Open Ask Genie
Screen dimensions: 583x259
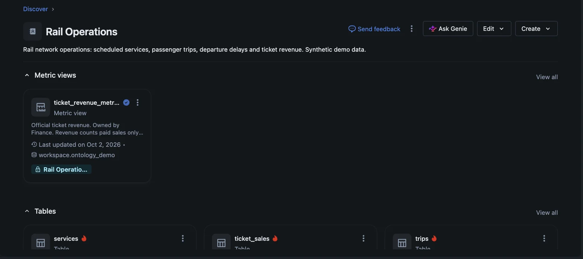pyautogui.click(x=448, y=29)
